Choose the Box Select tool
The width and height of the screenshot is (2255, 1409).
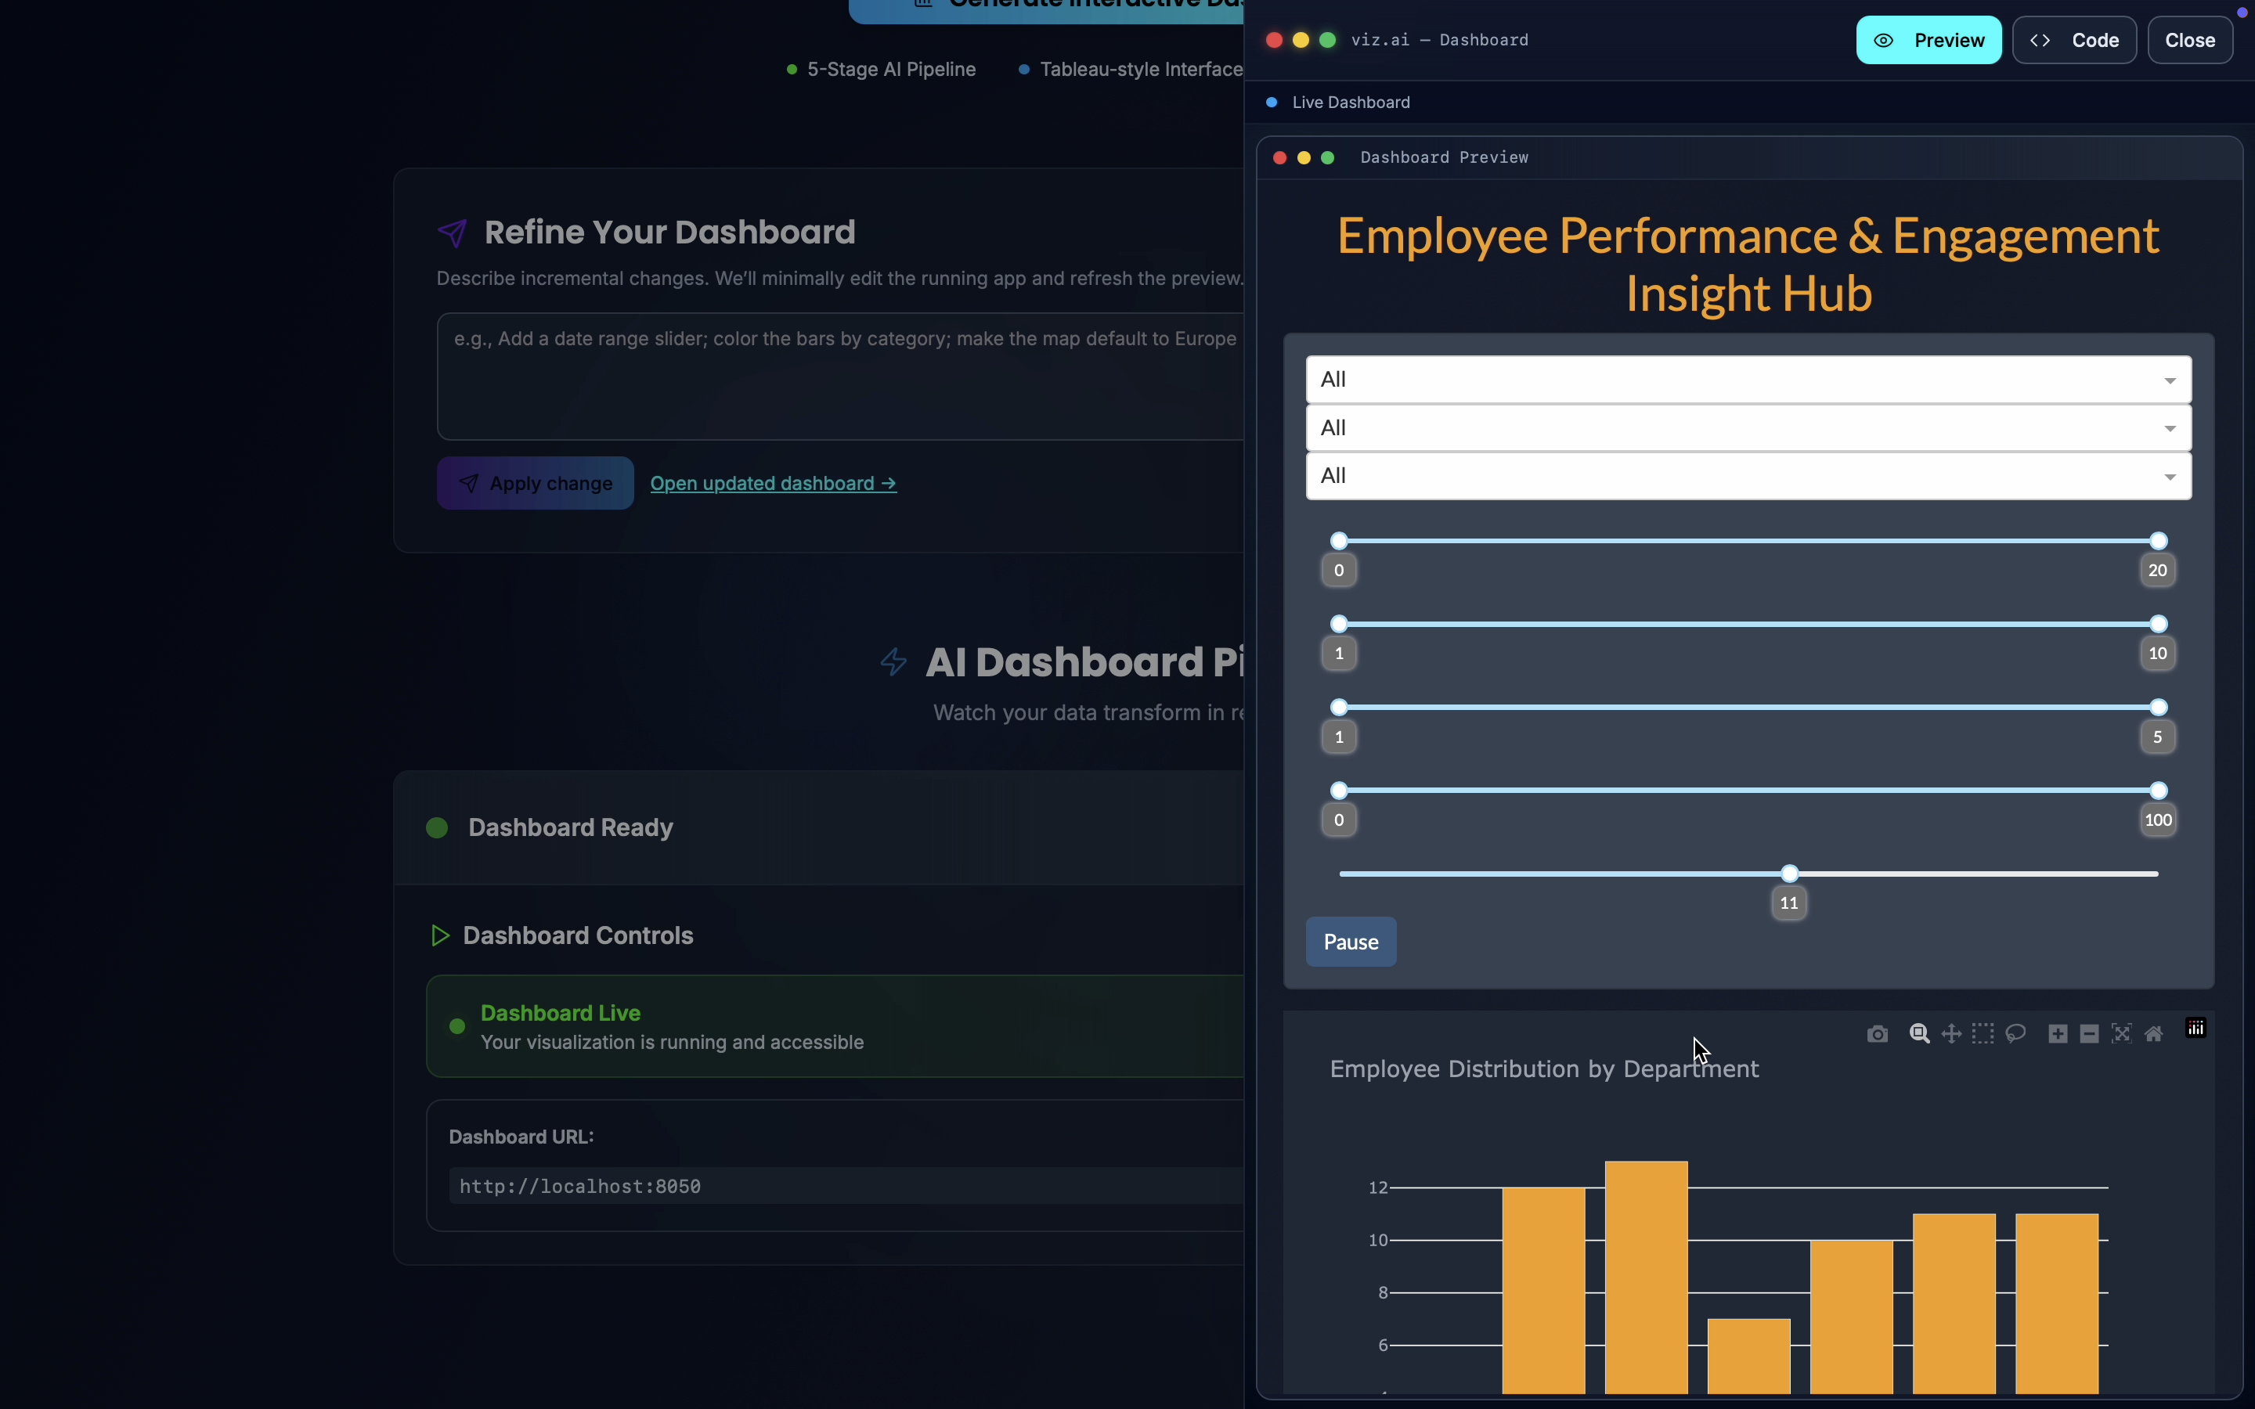(x=1982, y=1033)
